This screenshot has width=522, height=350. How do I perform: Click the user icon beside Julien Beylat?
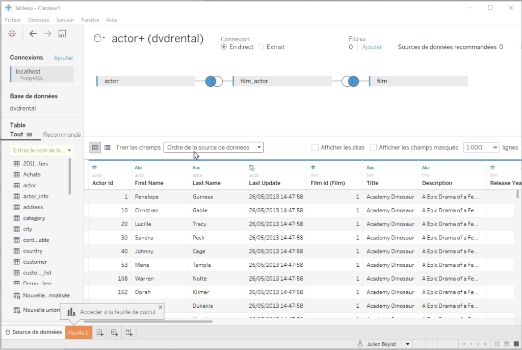(x=360, y=344)
